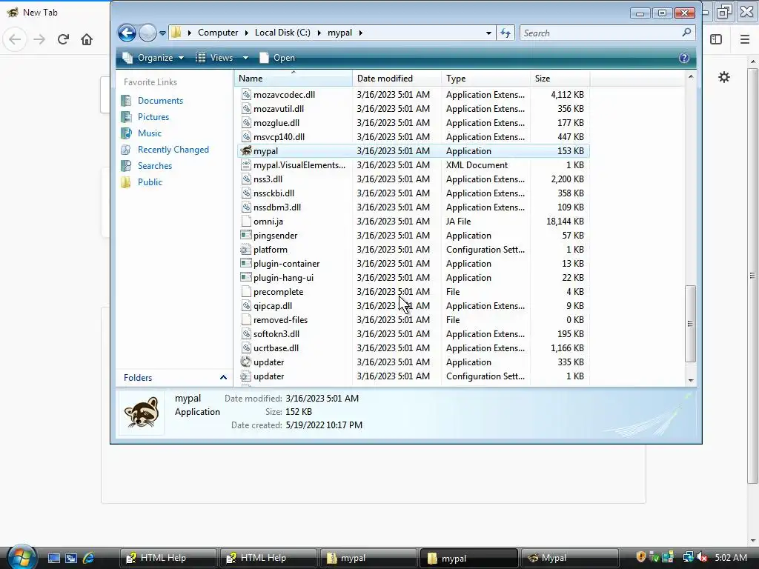Click the security shield tray icon

pos(641,557)
